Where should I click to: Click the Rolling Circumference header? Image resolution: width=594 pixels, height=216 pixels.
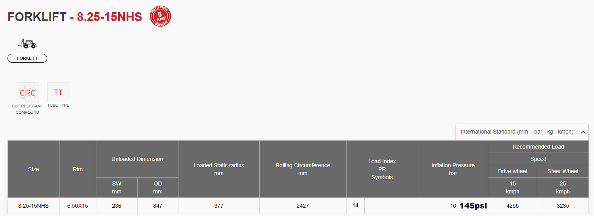coord(303,169)
